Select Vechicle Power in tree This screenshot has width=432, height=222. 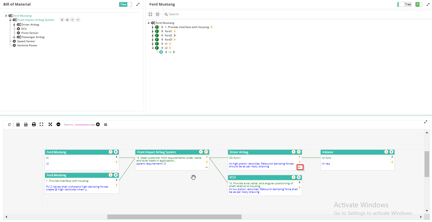coord(27,46)
